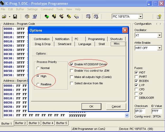Screen dimensions: 165x132
Task: Switch to Buffer 3 tab
Action: pos(34,123)
